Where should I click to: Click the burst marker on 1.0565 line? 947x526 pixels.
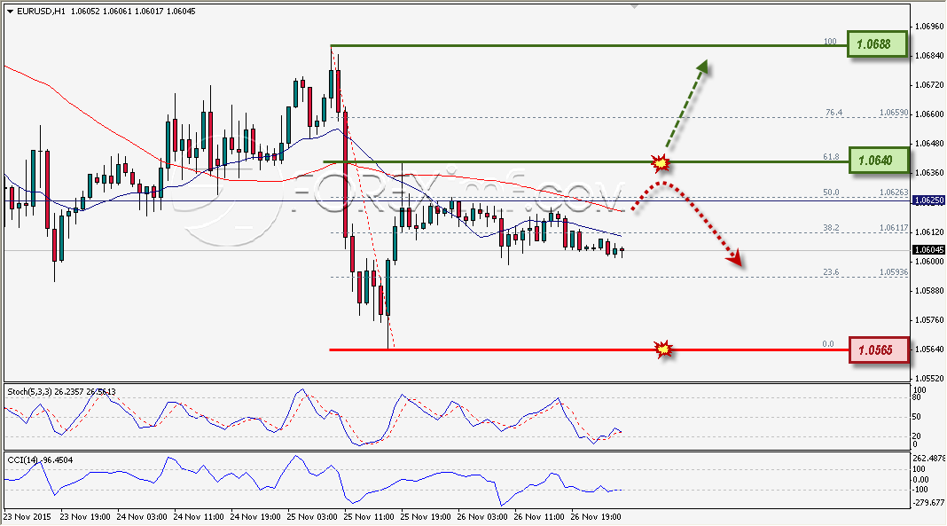664,349
